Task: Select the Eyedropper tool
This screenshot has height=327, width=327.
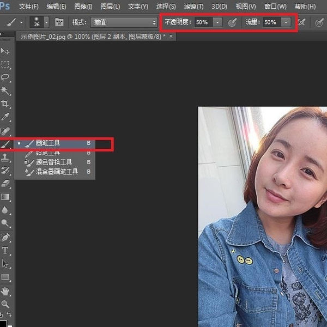Action: [5, 117]
